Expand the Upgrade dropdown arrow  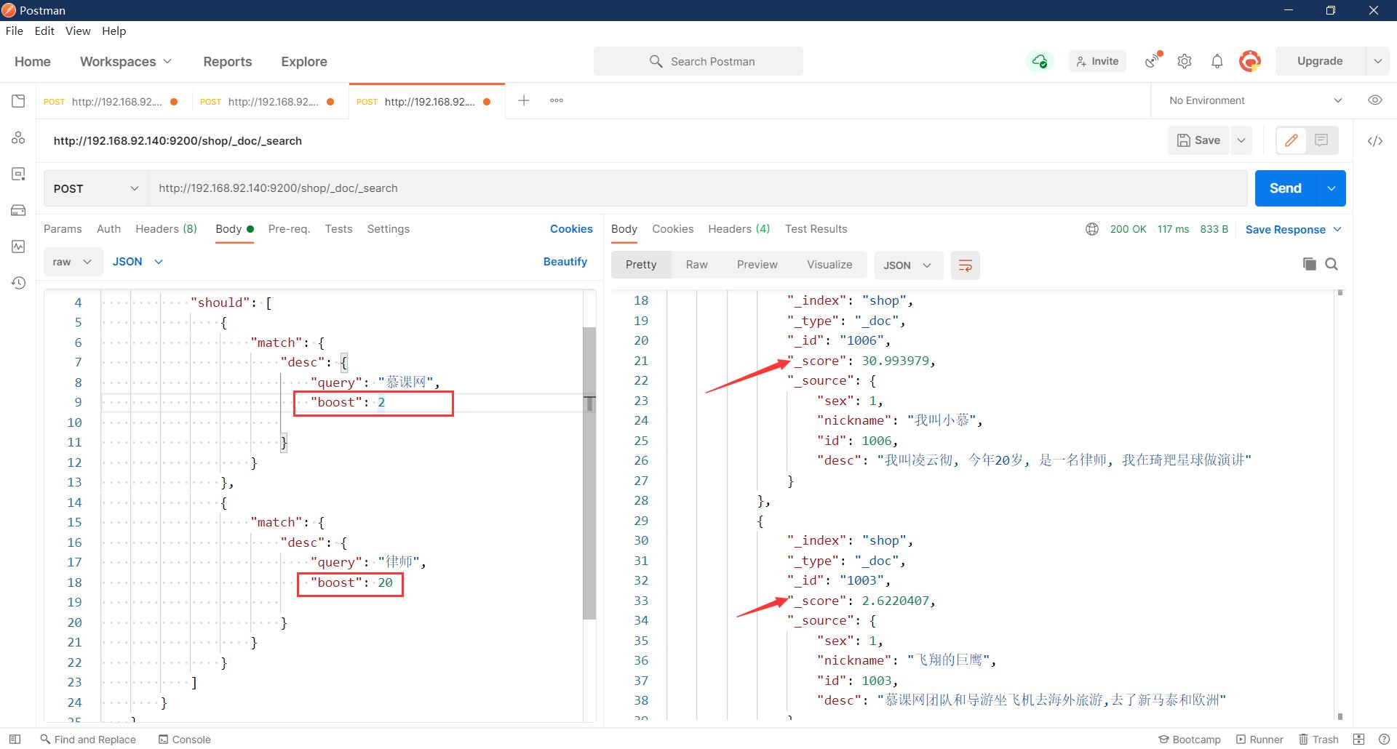point(1377,61)
